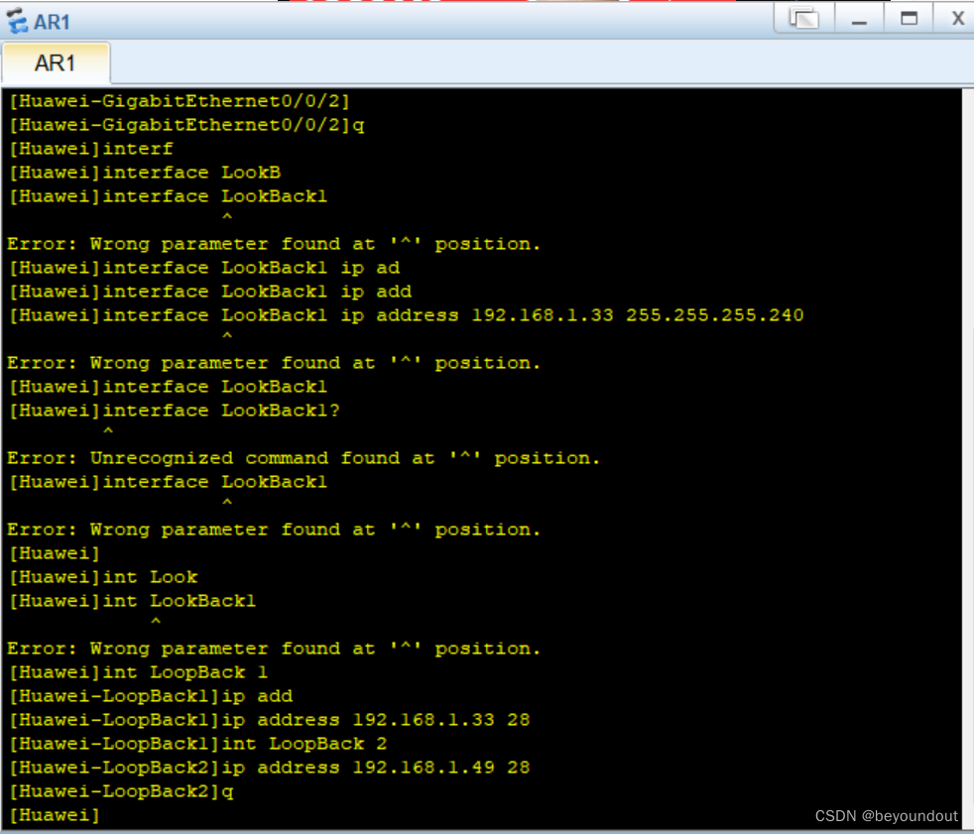Click the '[Huawei]int Look' line
The image size is (974, 834).
click(x=103, y=577)
